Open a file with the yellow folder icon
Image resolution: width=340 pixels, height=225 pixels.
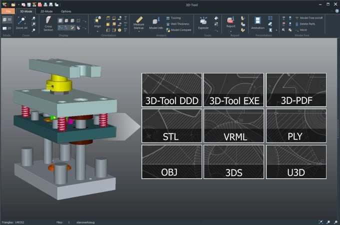pos(13,4)
